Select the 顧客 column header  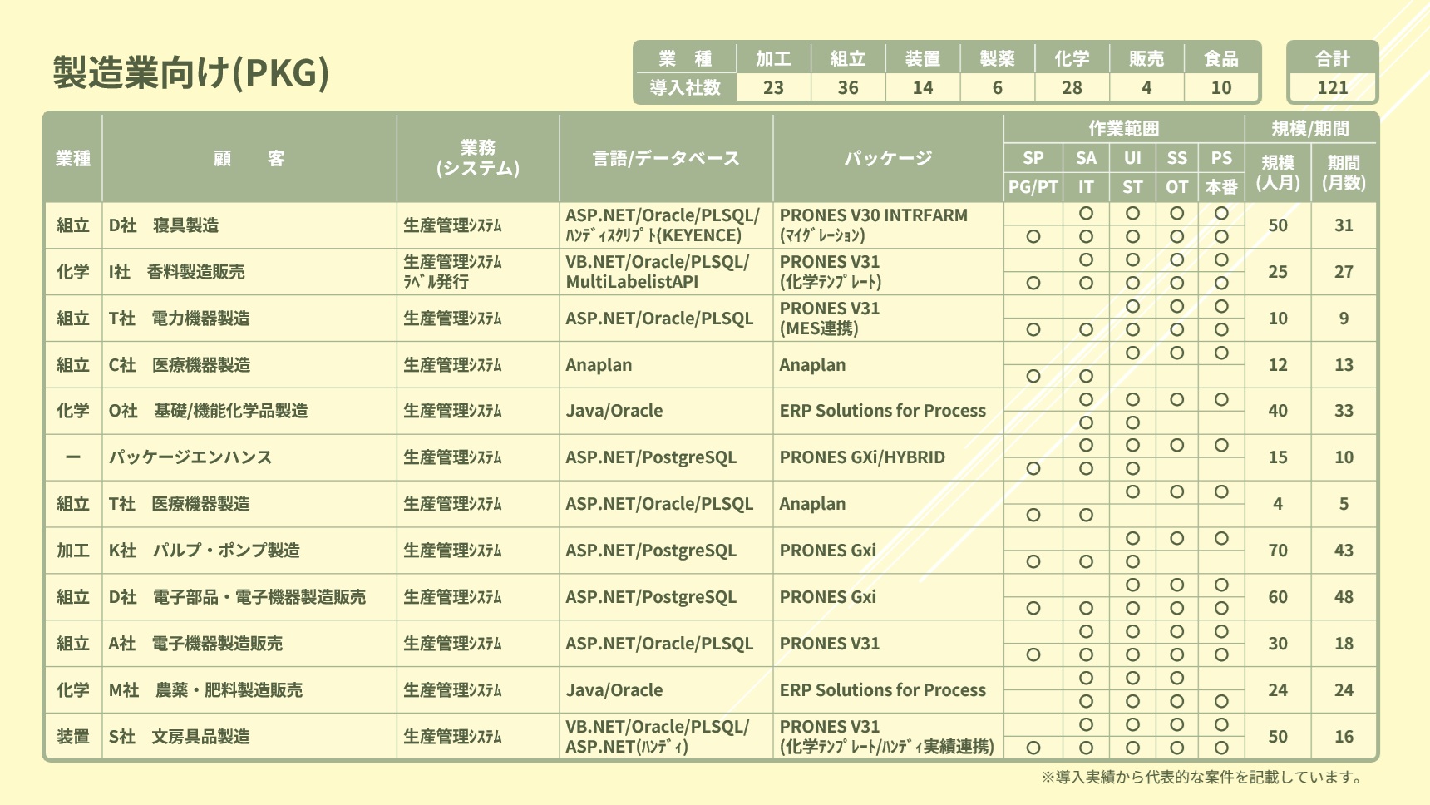coord(249,159)
